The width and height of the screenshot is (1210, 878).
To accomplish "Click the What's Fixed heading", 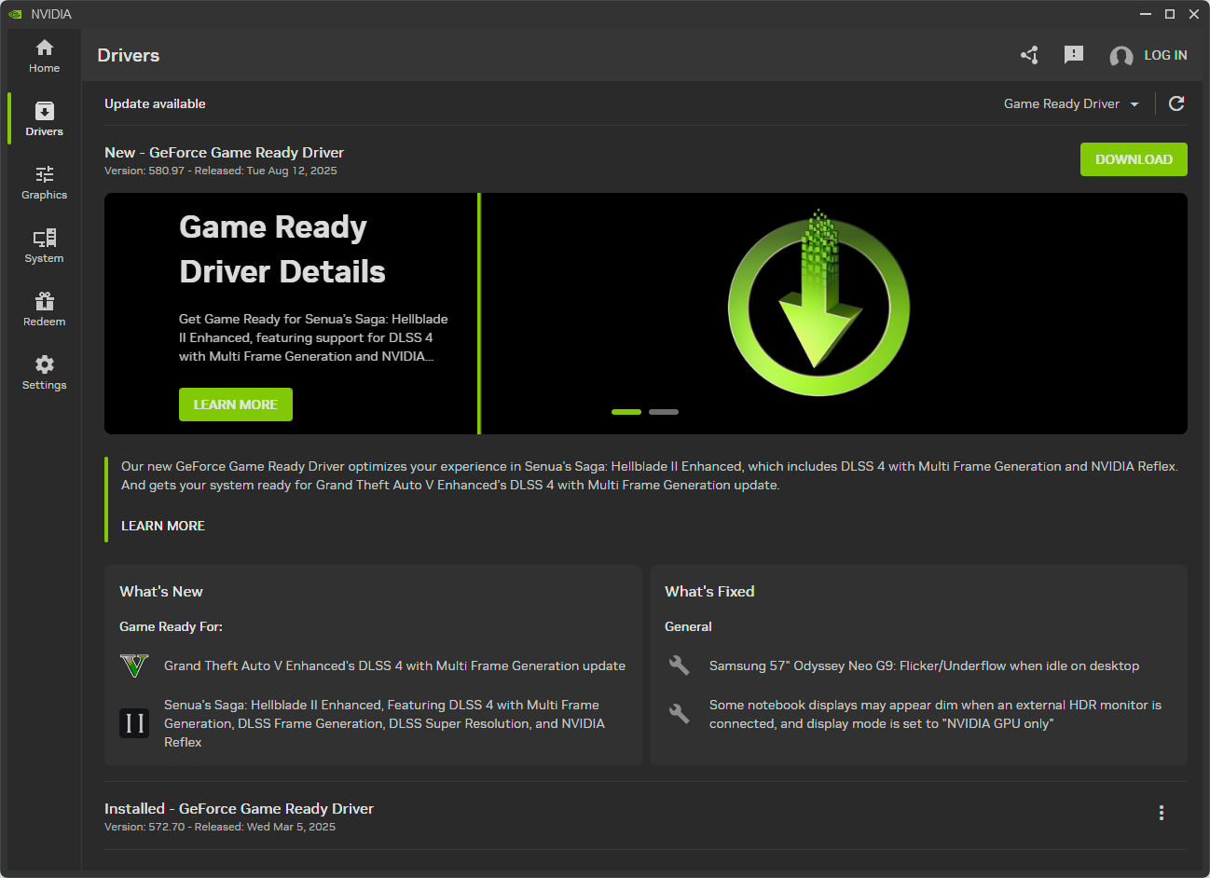I will coord(709,591).
